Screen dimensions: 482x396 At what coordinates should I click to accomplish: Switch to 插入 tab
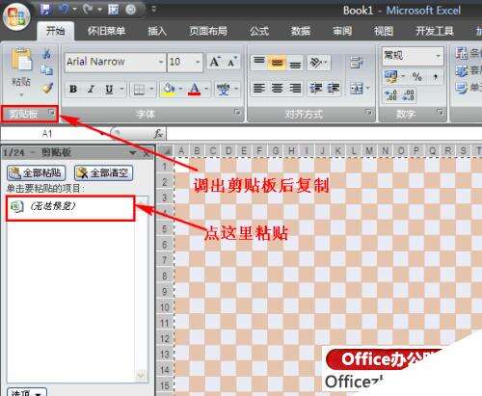click(x=157, y=31)
